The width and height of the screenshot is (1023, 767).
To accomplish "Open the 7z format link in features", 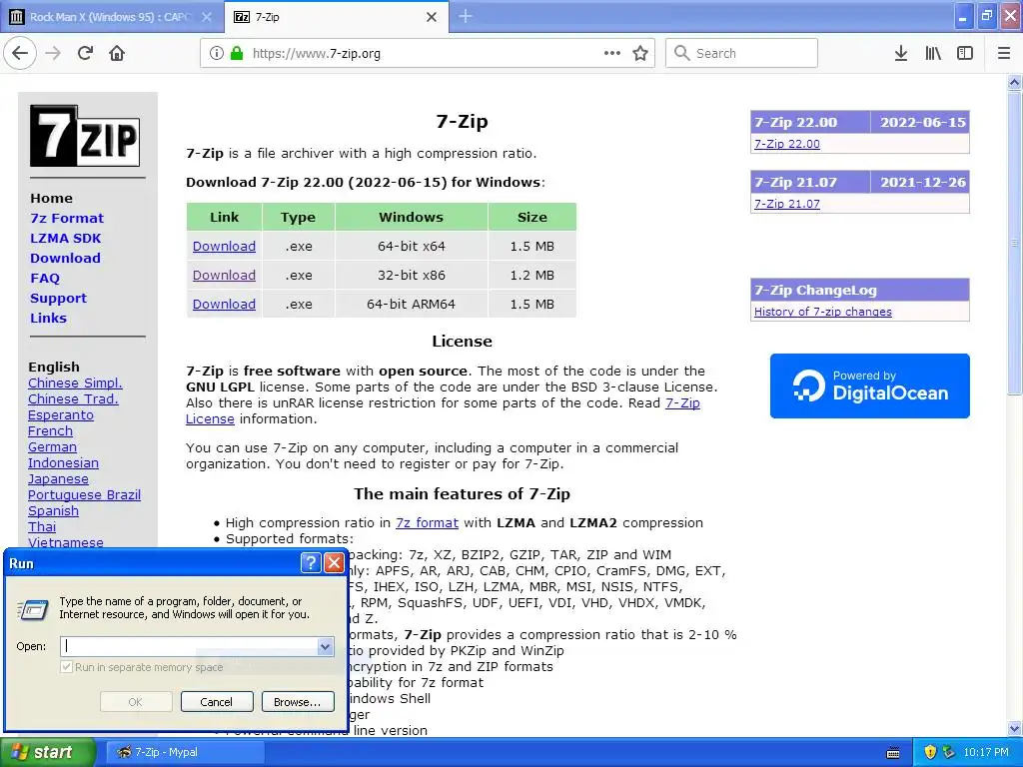I will pyautogui.click(x=427, y=522).
